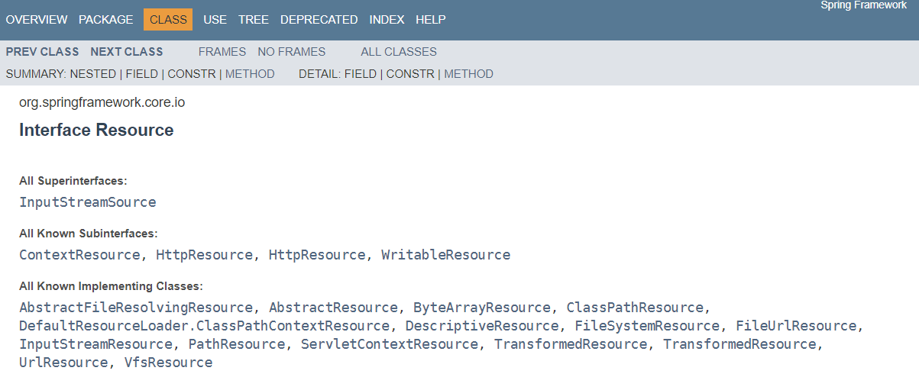Image resolution: width=919 pixels, height=374 pixels.
Task: Switch to No Frames view
Action: pyautogui.click(x=291, y=52)
